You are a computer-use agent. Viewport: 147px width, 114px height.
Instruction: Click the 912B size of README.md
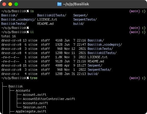point(59,61)
